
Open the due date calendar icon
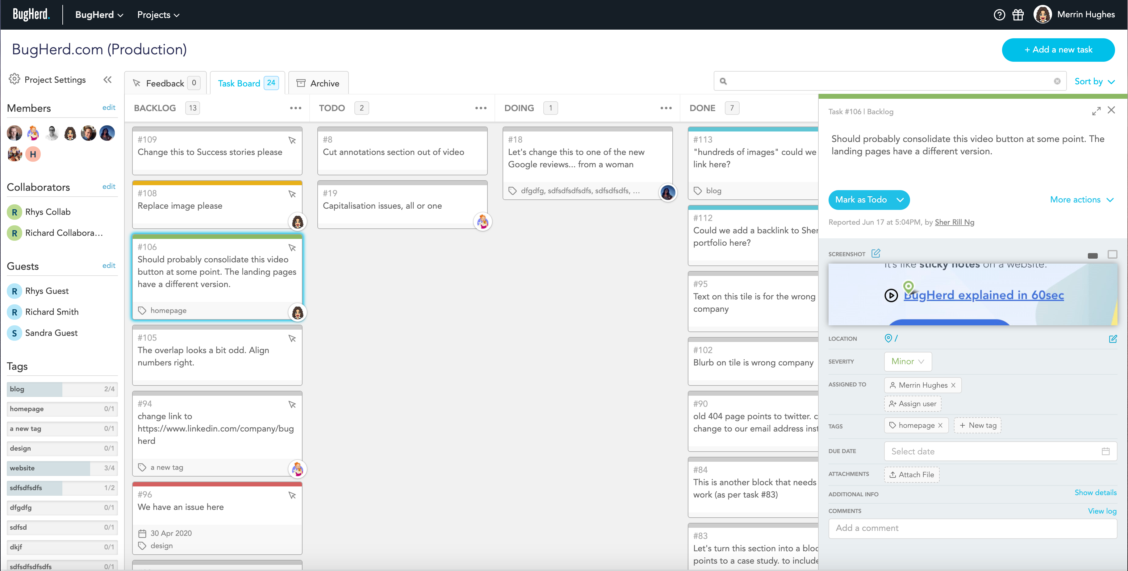(x=1106, y=452)
